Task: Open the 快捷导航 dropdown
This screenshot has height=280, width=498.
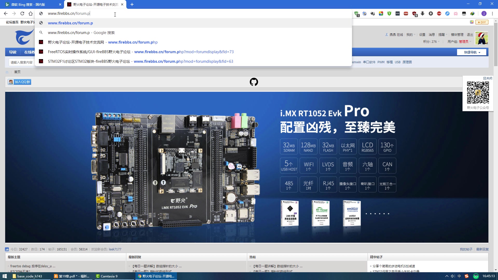Action: point(472,52)
